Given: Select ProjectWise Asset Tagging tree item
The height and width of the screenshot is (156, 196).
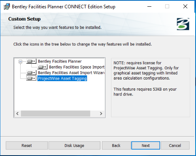Looking at the screenshot, I should click(x=62, y=78).
